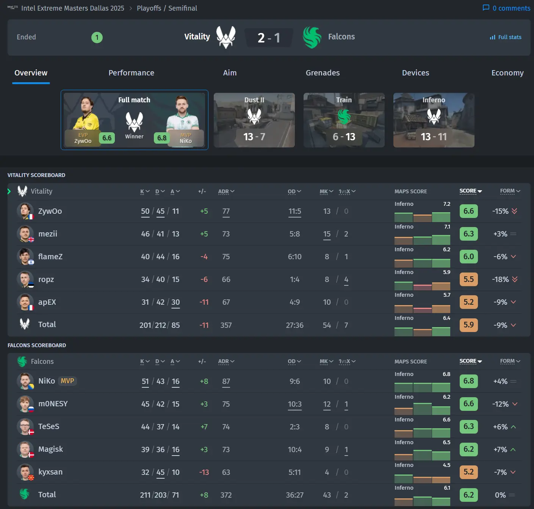Image resolution: width=534 pixels, height=509 pixels.
Task: Sort Falcons scoreboard by SCORE
Action: [471, 361]
